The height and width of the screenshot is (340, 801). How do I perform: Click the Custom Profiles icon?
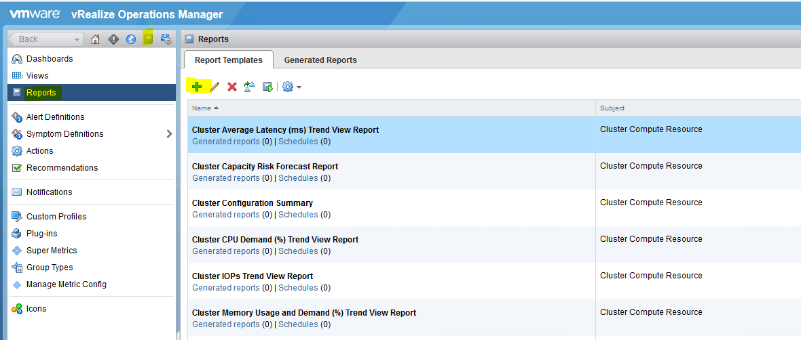17,217
